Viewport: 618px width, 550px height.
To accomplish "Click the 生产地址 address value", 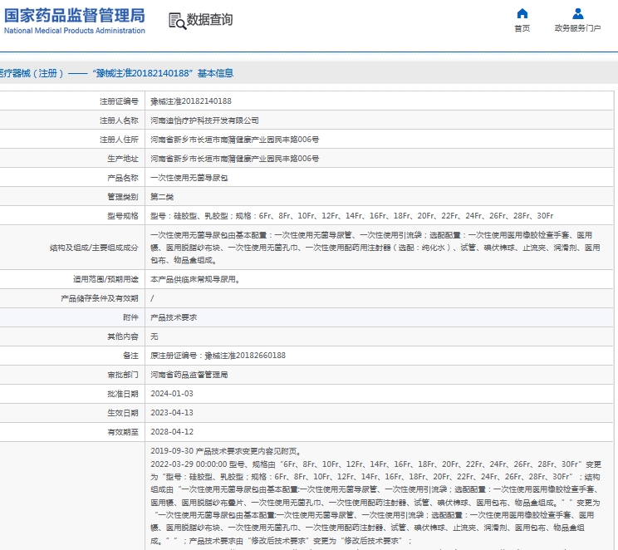I will 234,159.
